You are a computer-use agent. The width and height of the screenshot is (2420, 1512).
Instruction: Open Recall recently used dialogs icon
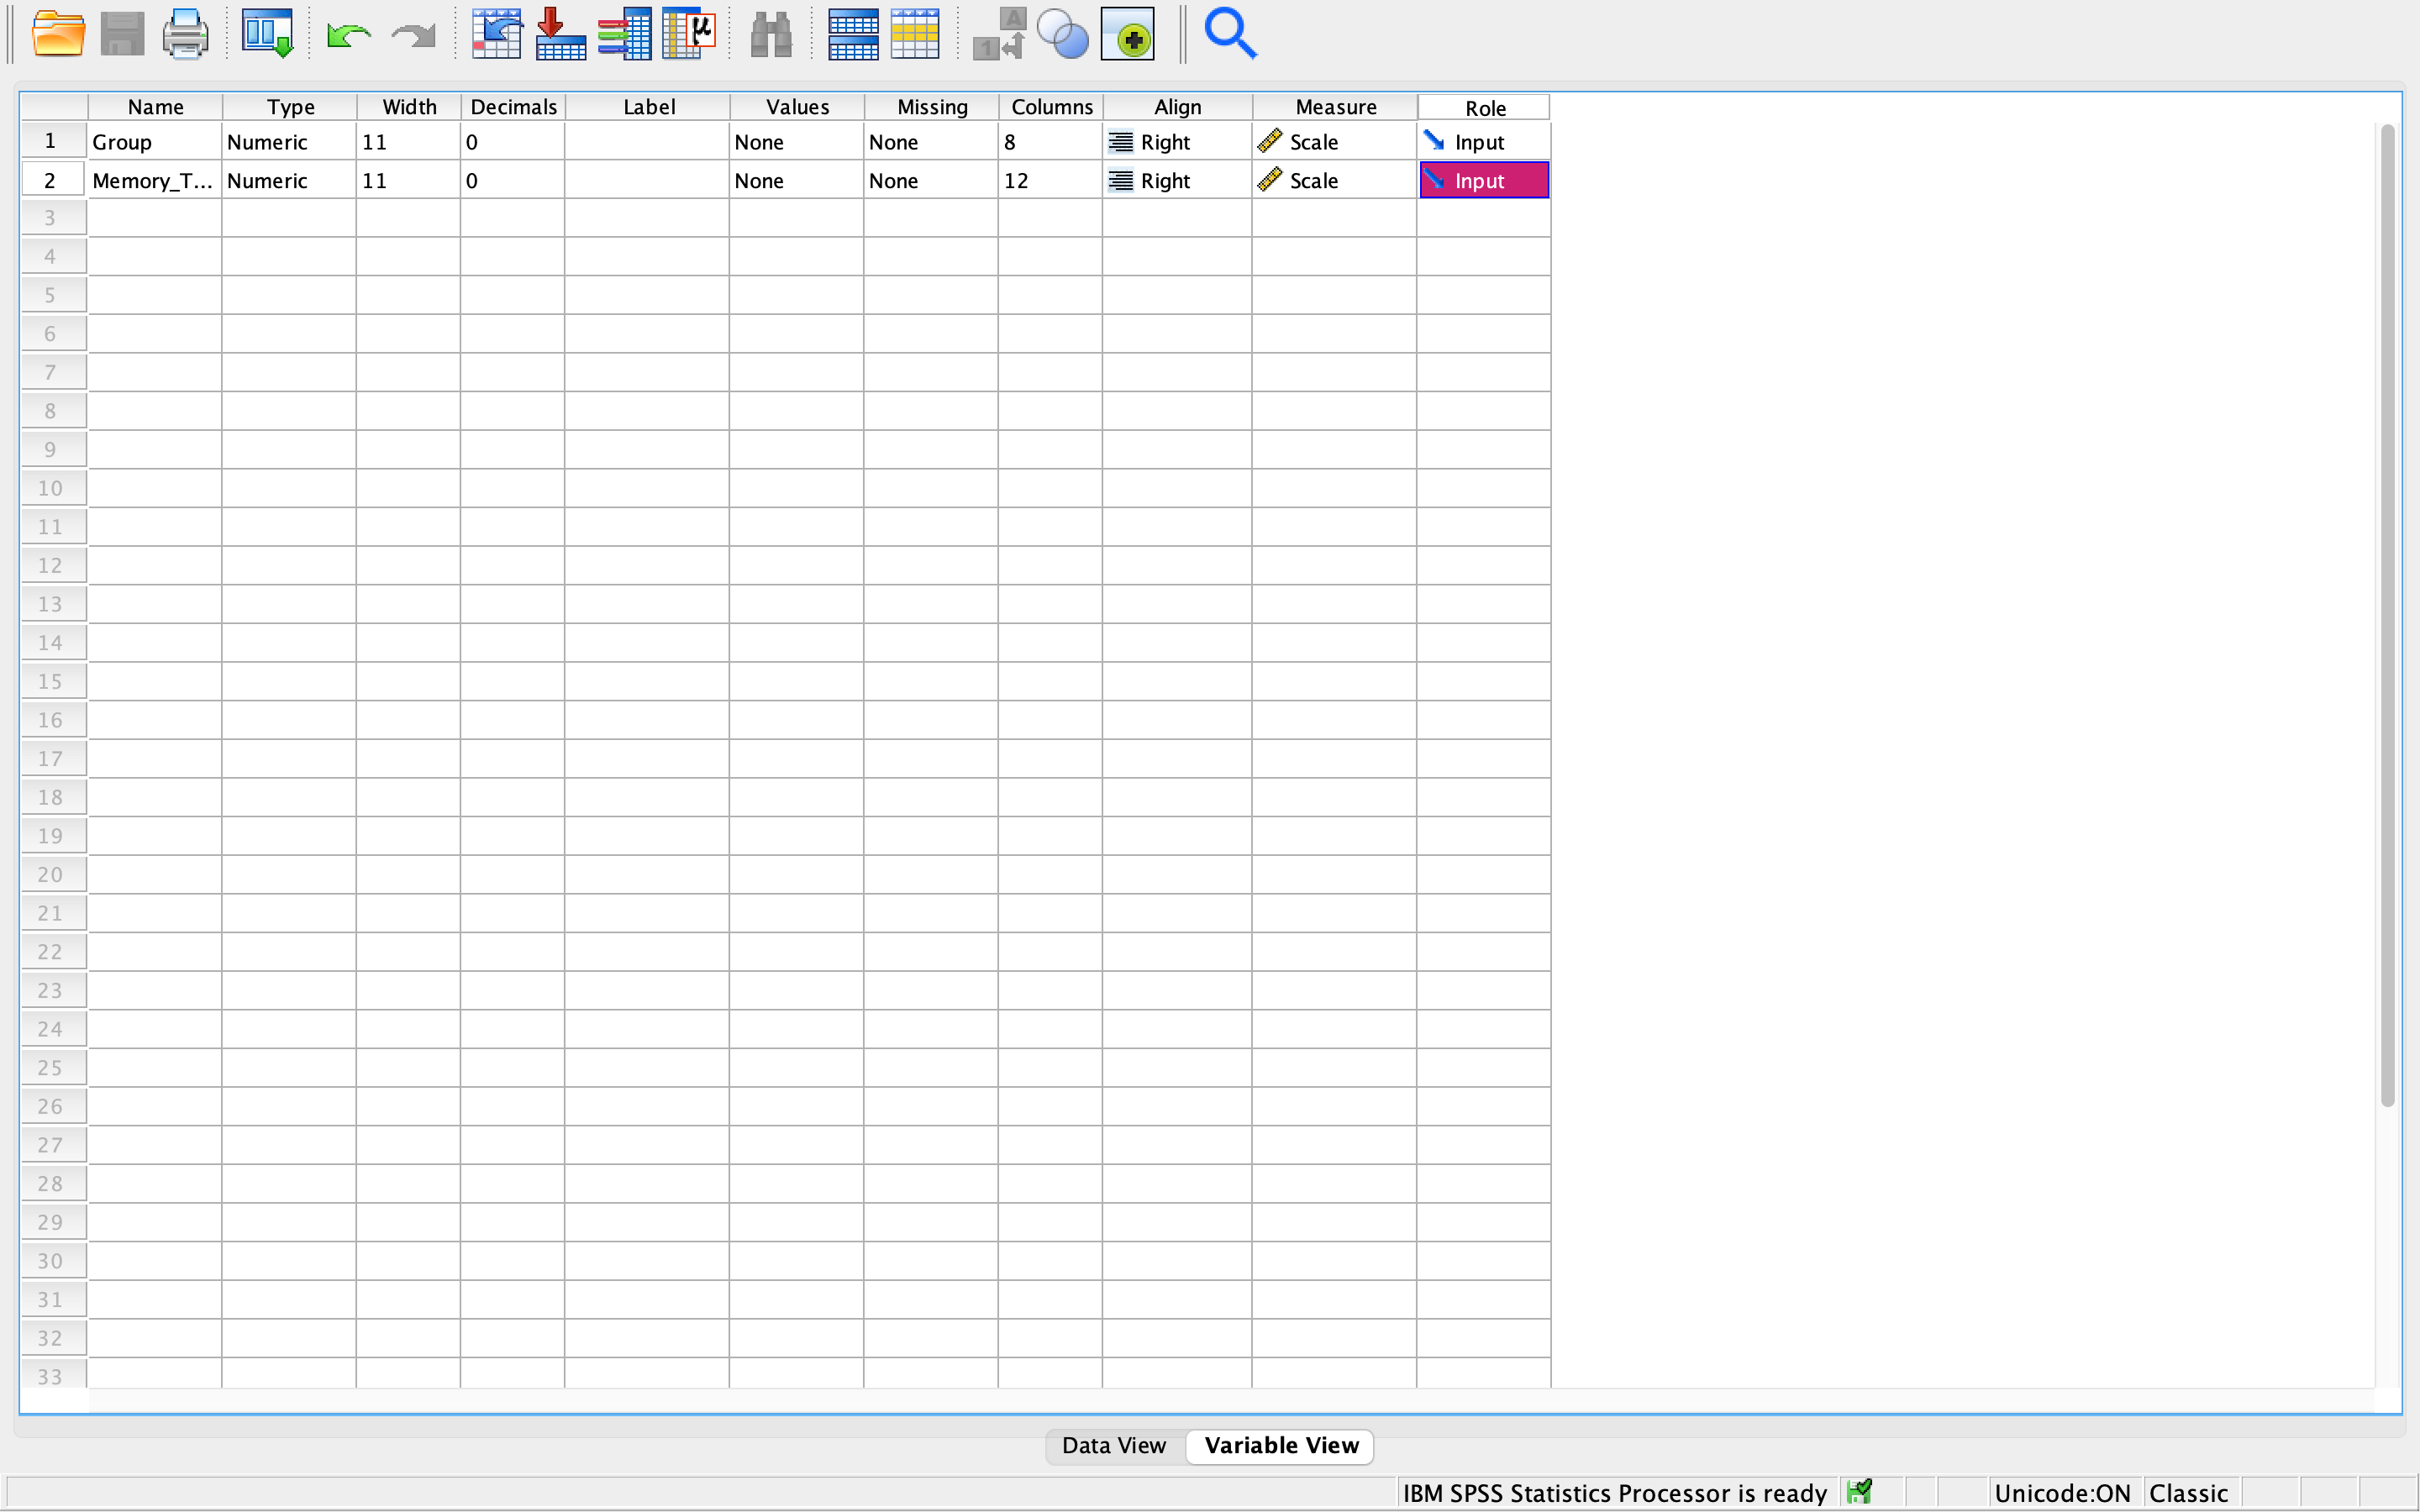(x=267, y=35)
